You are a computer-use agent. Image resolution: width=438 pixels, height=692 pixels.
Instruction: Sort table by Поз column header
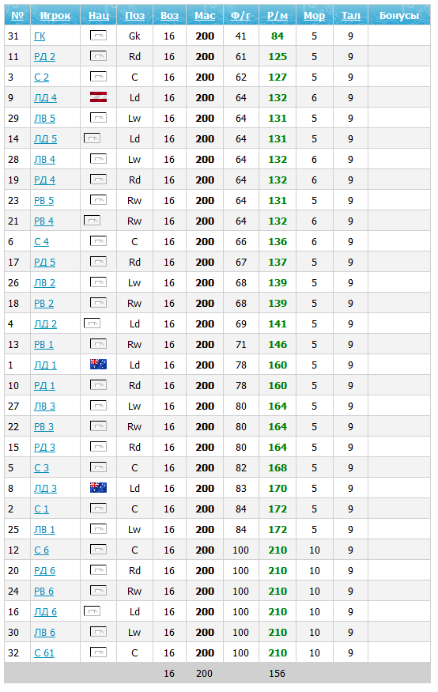pos(134,16)
